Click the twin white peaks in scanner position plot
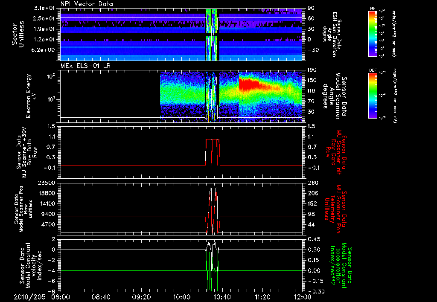437x302 pixels. [x=213, y=210]
